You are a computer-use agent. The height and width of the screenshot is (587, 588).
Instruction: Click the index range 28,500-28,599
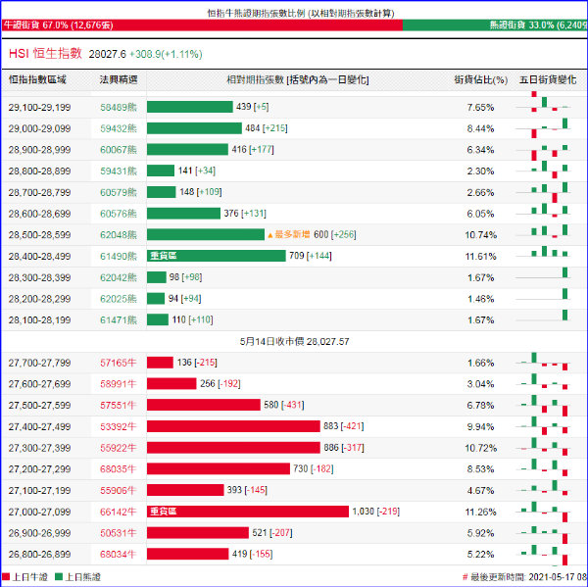[40, 235]
